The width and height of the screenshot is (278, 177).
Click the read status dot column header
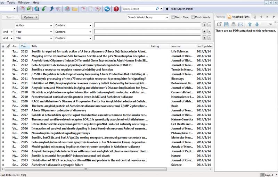[x=3, y=47]
